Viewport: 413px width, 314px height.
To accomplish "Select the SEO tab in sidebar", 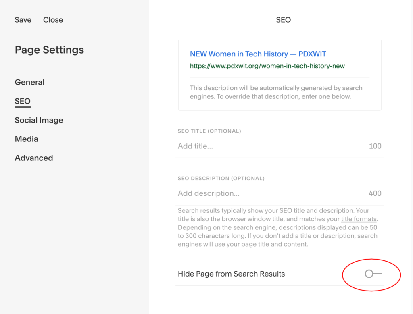I will click(23, 101).
